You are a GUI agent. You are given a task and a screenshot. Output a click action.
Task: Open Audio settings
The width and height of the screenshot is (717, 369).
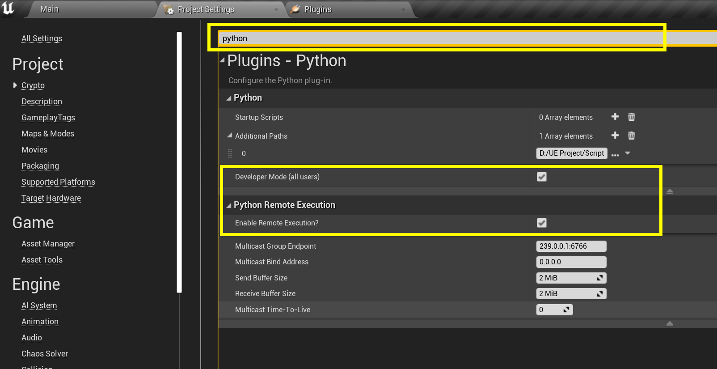(x=32, y=338)
